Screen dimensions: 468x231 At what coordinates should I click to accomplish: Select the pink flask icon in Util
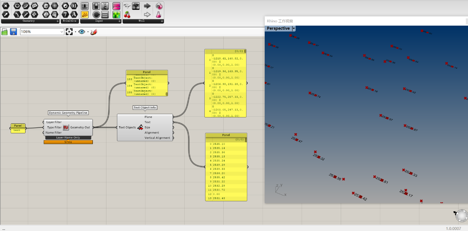158,15
